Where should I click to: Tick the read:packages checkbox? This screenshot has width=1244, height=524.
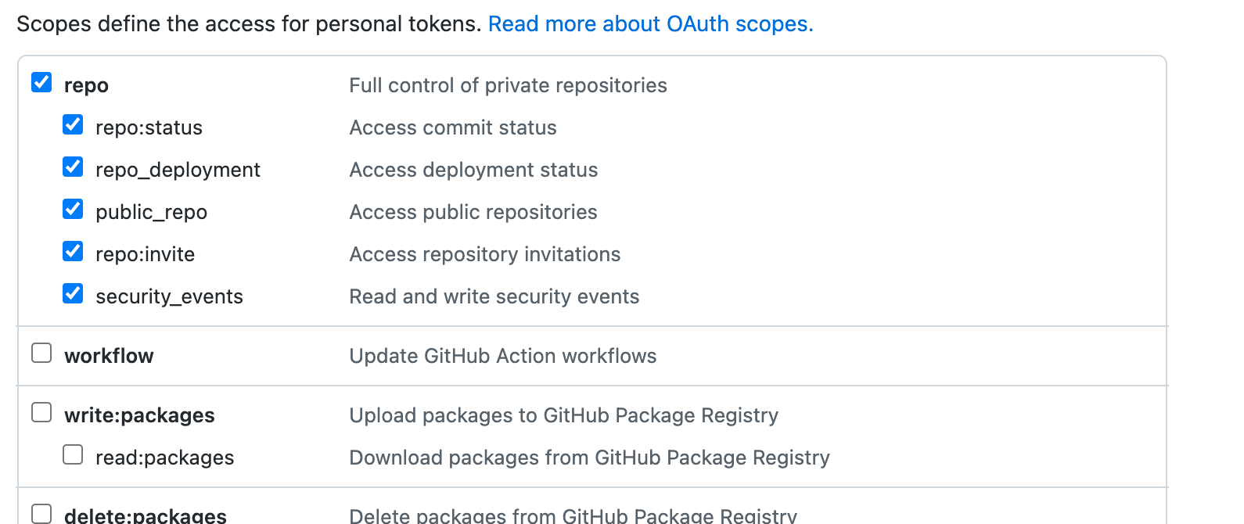click(x=73, y=454)
